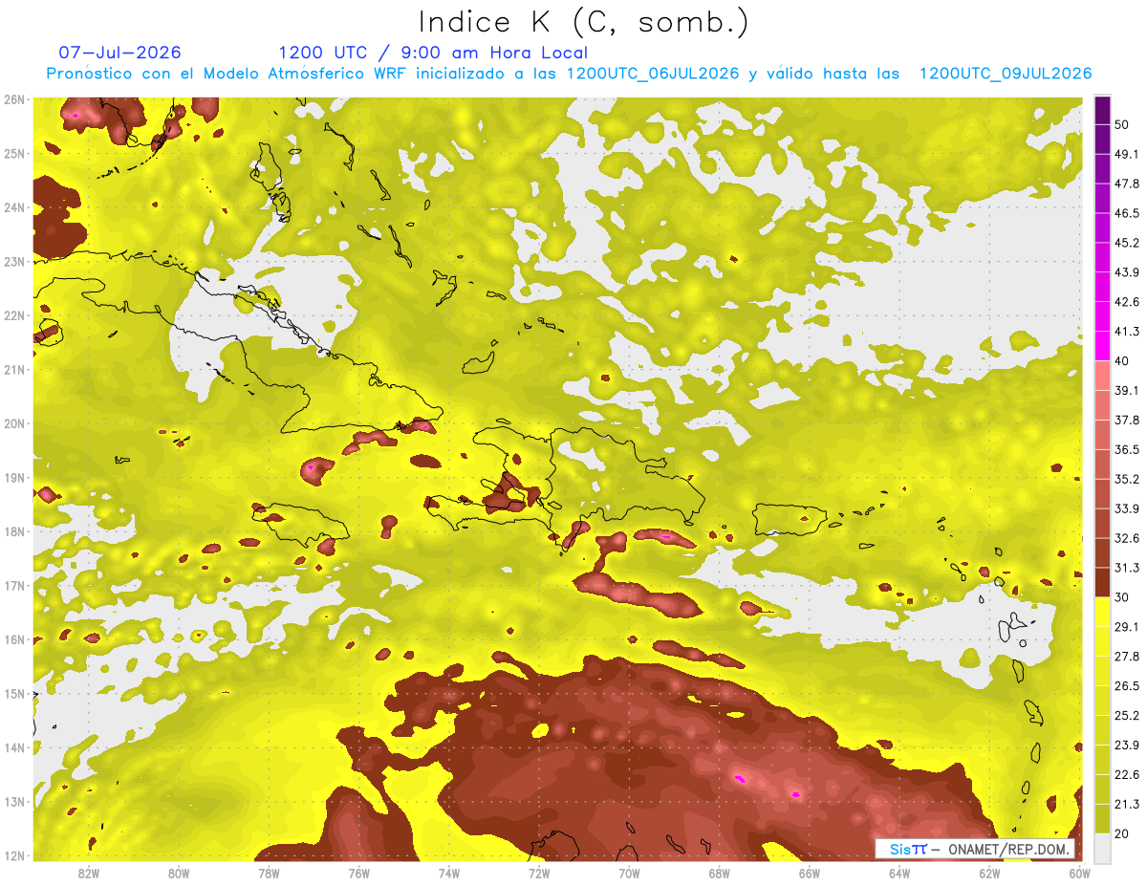Click the color scale value "31.3"
1147x886 pixels.
[x=1127, y=568]
